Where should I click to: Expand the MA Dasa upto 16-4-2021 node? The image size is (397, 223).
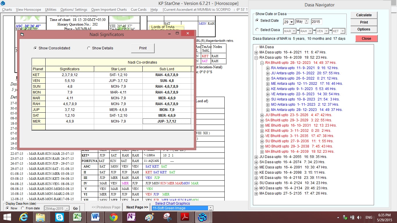256,52
